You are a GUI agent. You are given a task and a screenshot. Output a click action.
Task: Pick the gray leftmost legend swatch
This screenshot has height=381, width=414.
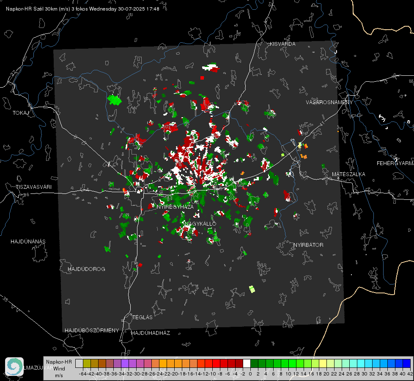coord(79,363)
